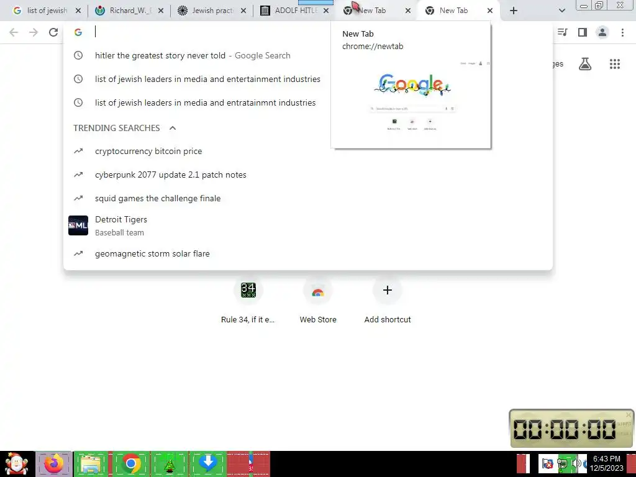Click the Action Center flag tray icon

[547, 463]
